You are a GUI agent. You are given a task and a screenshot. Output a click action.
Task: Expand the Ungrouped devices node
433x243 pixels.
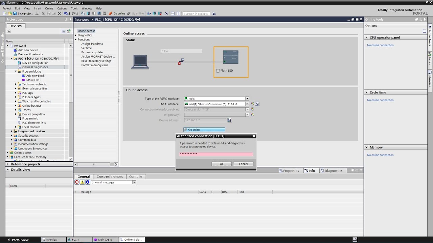coord(12,131)
